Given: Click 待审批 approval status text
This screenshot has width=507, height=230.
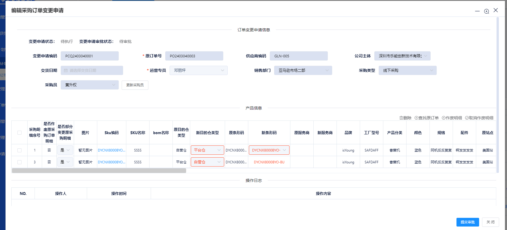Looking at the screenshot, I should click(125, 41).
